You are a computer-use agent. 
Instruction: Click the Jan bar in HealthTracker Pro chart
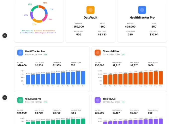point(28,80)
